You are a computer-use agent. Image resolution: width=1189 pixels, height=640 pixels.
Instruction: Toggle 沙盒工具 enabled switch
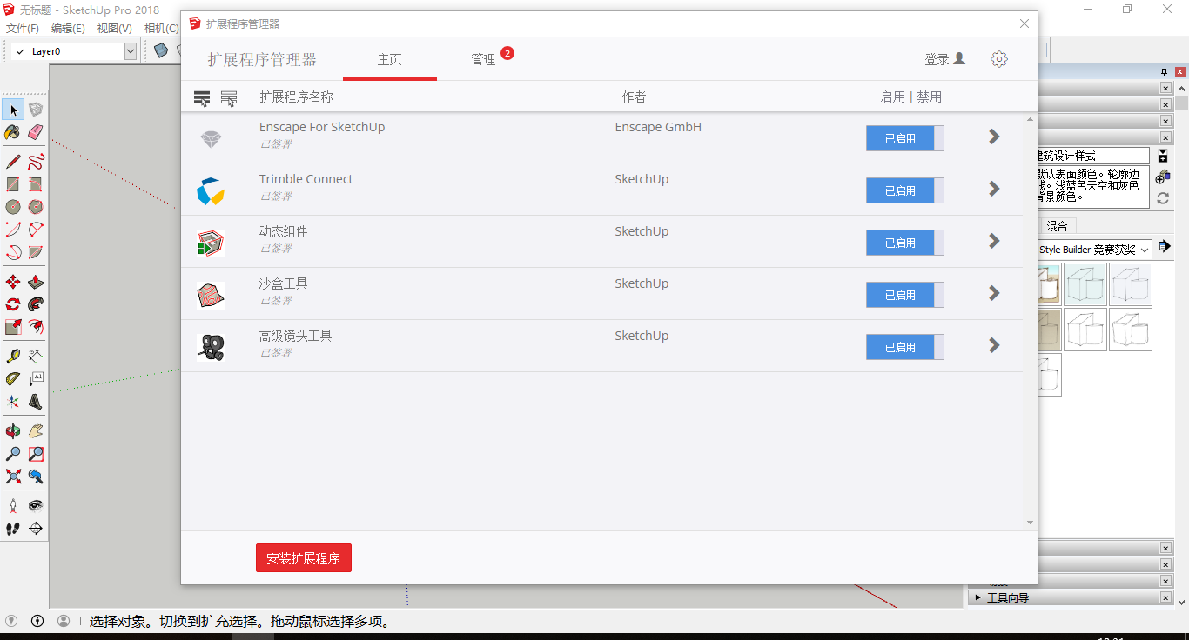coord(904,295)
